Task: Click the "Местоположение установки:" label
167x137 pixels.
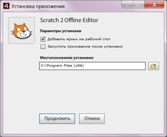Action: (67, 58)
